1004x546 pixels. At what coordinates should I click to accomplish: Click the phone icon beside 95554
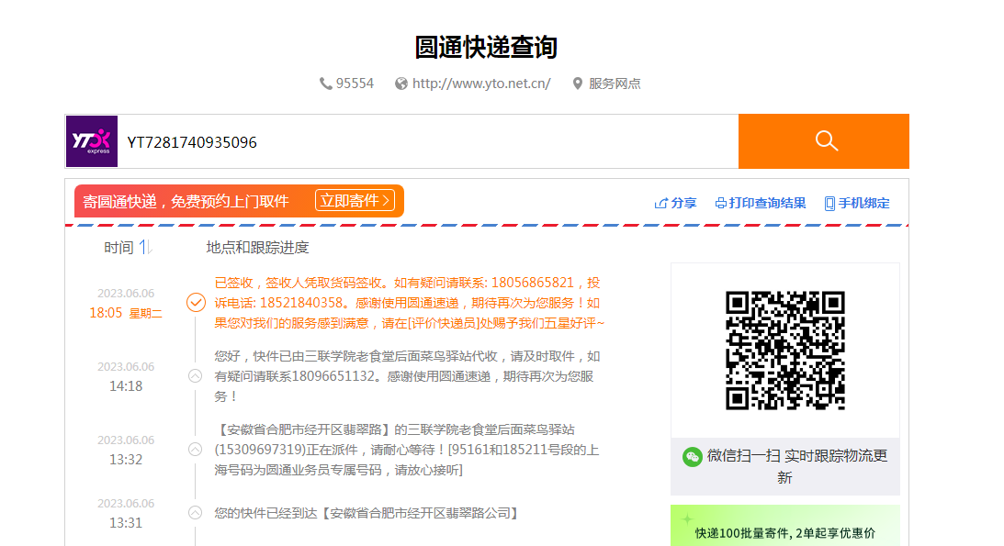pyautogui.click(x=325, y=84)
